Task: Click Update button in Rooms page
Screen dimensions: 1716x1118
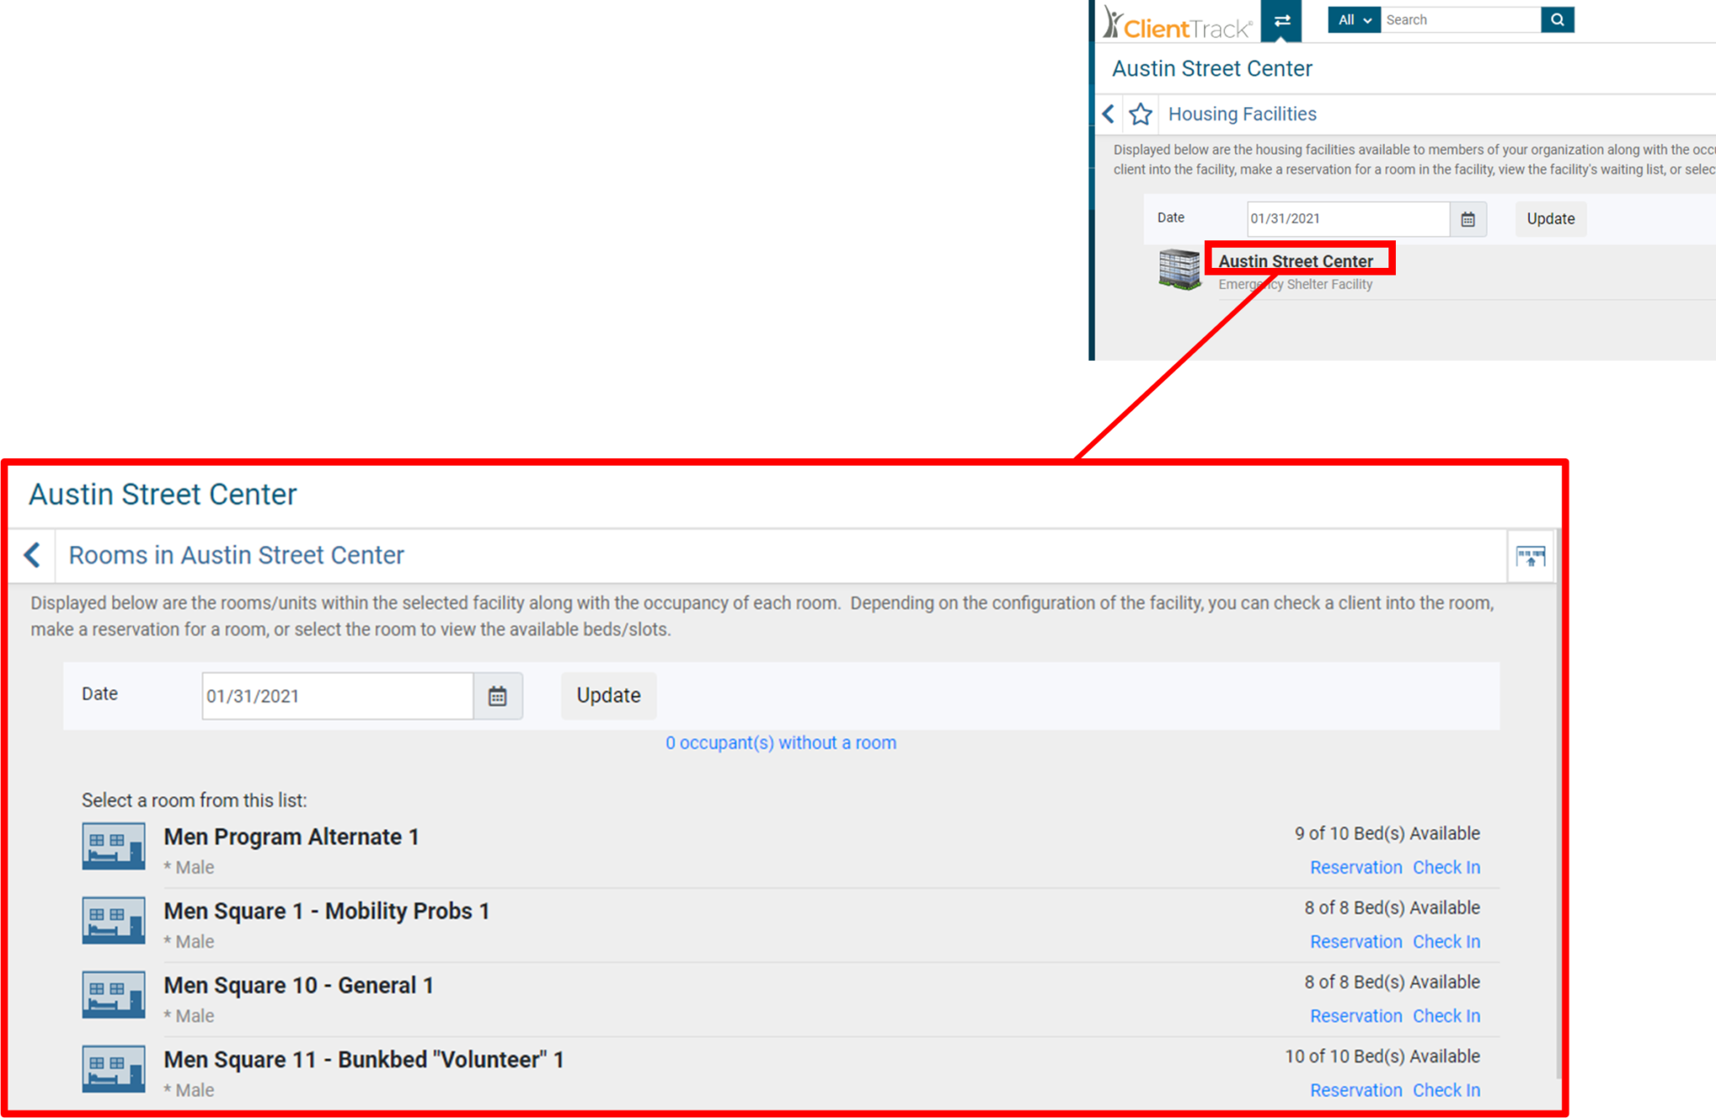Action: [608, 696]
